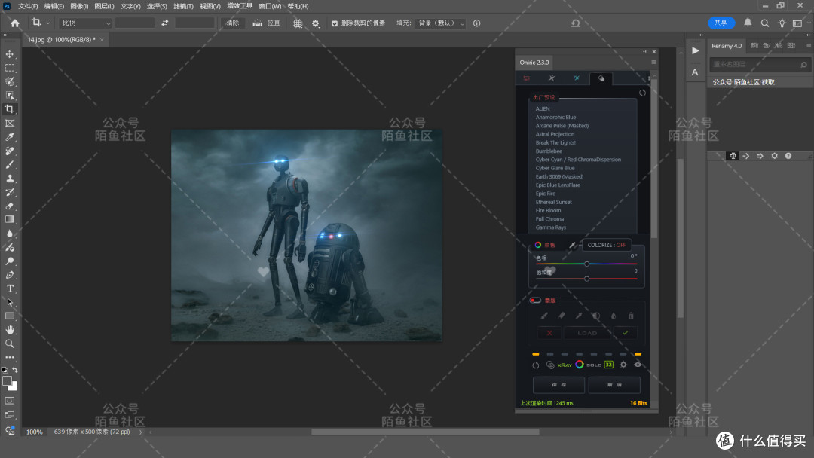Viewport: 814px width, 458px height.
Task: Open notifications bell icon
Action: point(748,23)
